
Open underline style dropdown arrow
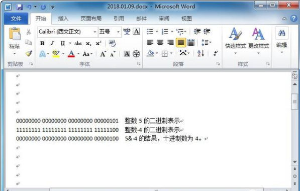click(70, 43)
